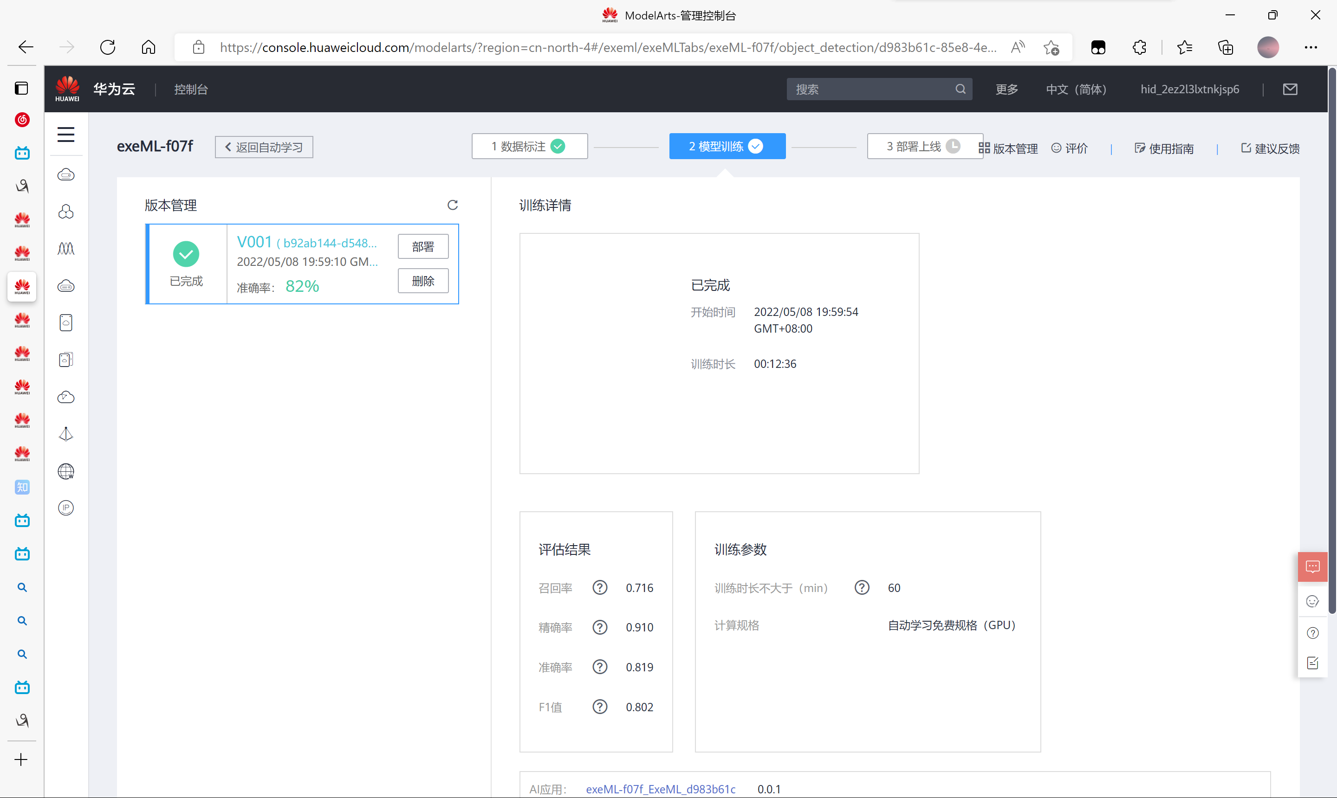Open the 中文 (简体) language selector
Viewport: 1337px width, 798px height.
(1076, 89)
